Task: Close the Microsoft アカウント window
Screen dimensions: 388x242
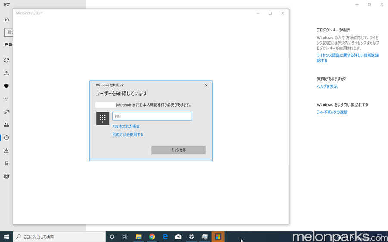Action: [x=282, y=13]
